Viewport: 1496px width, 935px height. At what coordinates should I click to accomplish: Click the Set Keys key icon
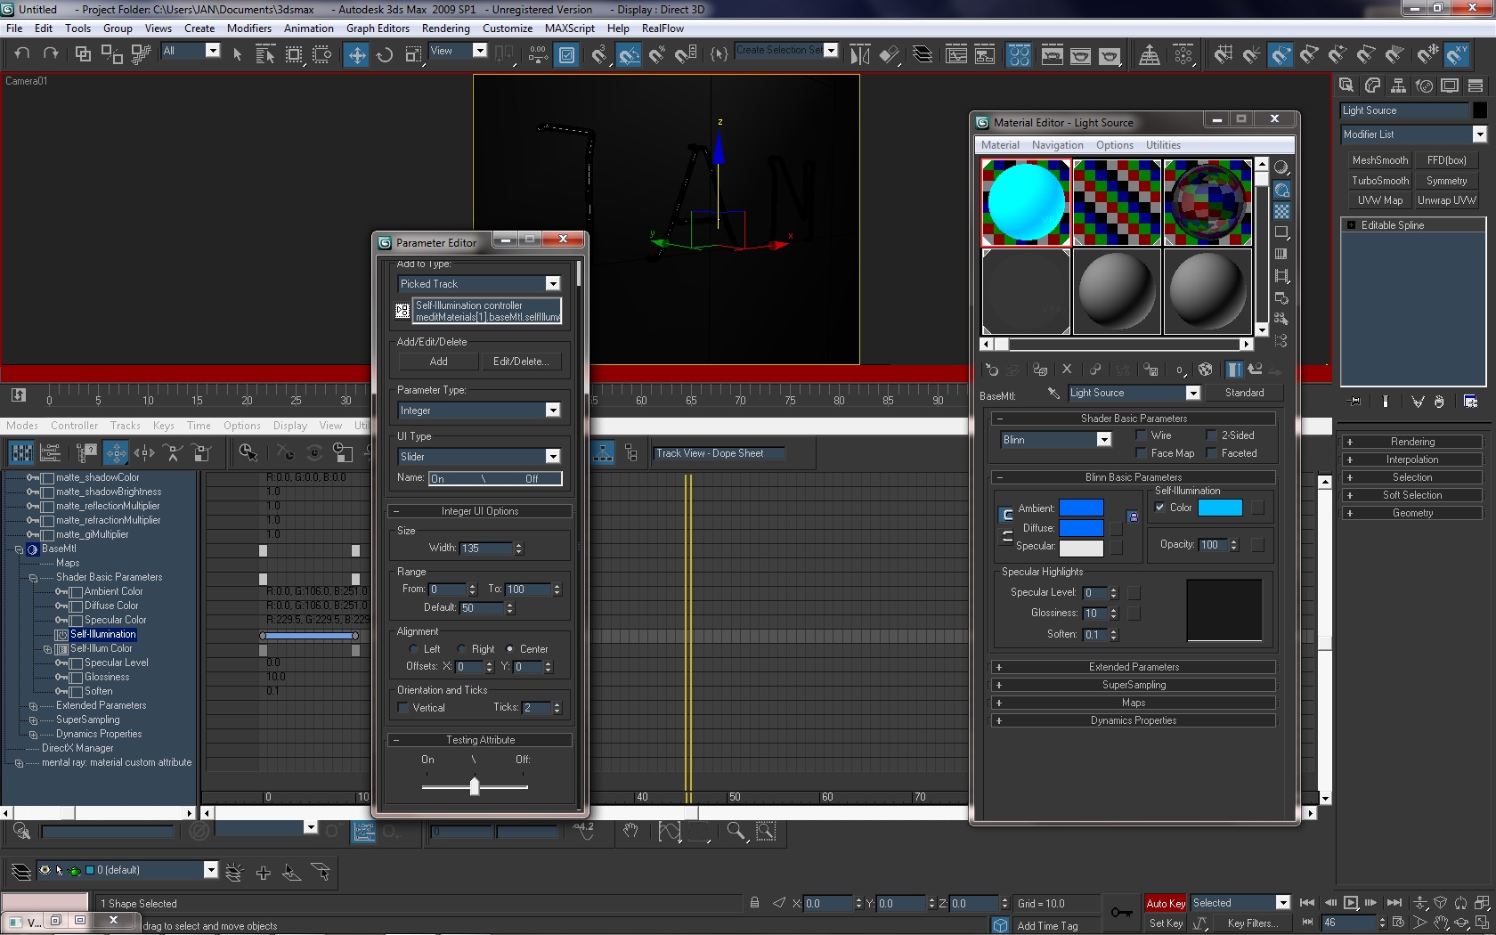[x=1122, y=913]
